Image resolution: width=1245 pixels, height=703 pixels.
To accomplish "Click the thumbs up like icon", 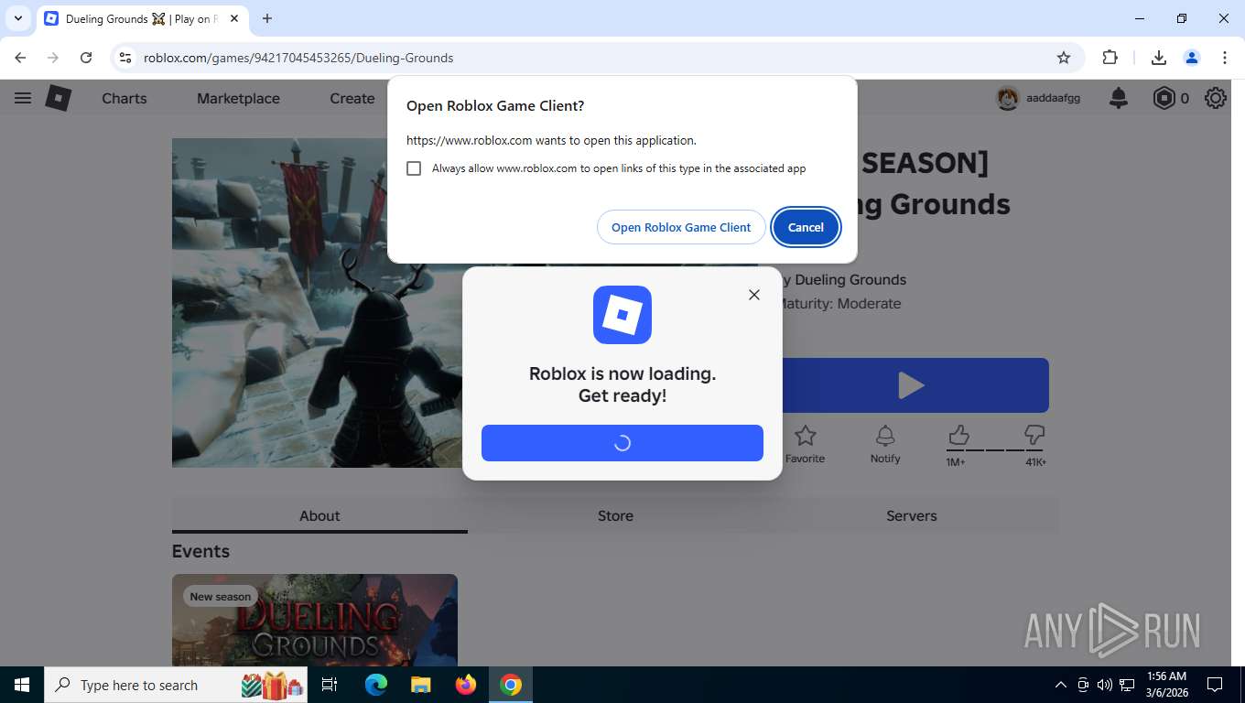I will tap(958, 434).
